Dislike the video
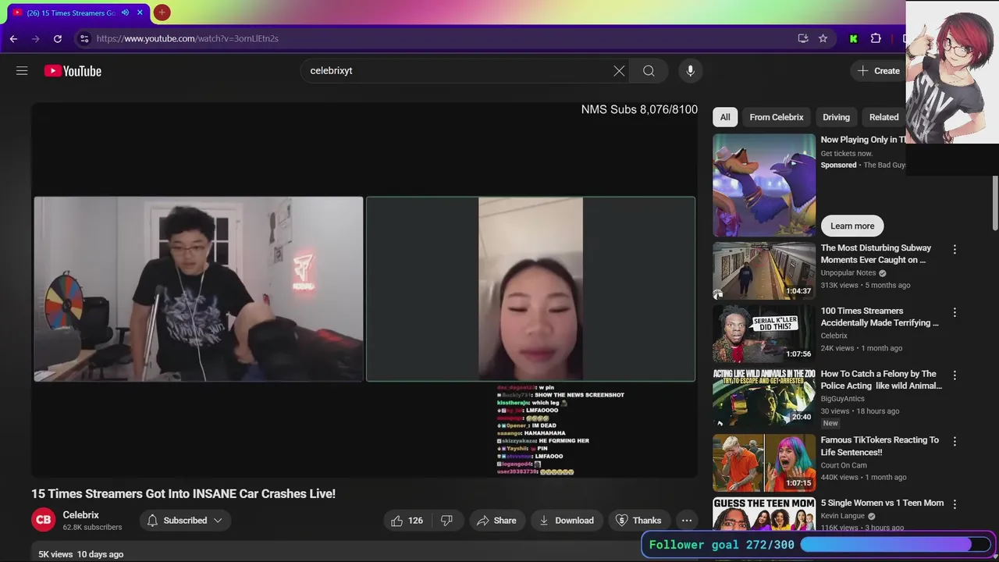 [447, 521]
